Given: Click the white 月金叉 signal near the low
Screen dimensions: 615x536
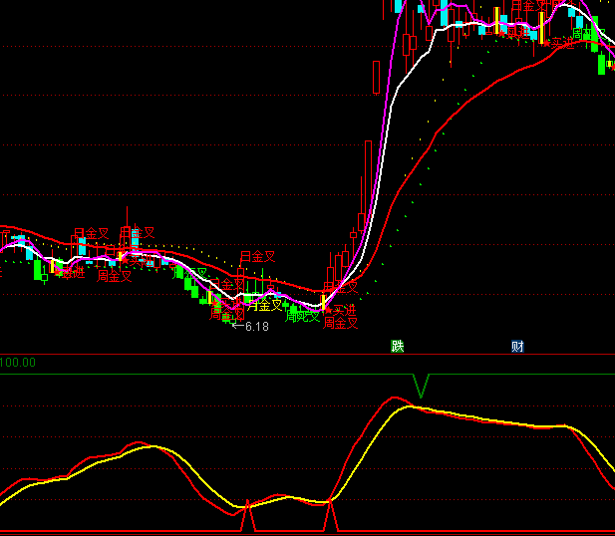Looking at the screenshot, I should click(x=265, y=305).
